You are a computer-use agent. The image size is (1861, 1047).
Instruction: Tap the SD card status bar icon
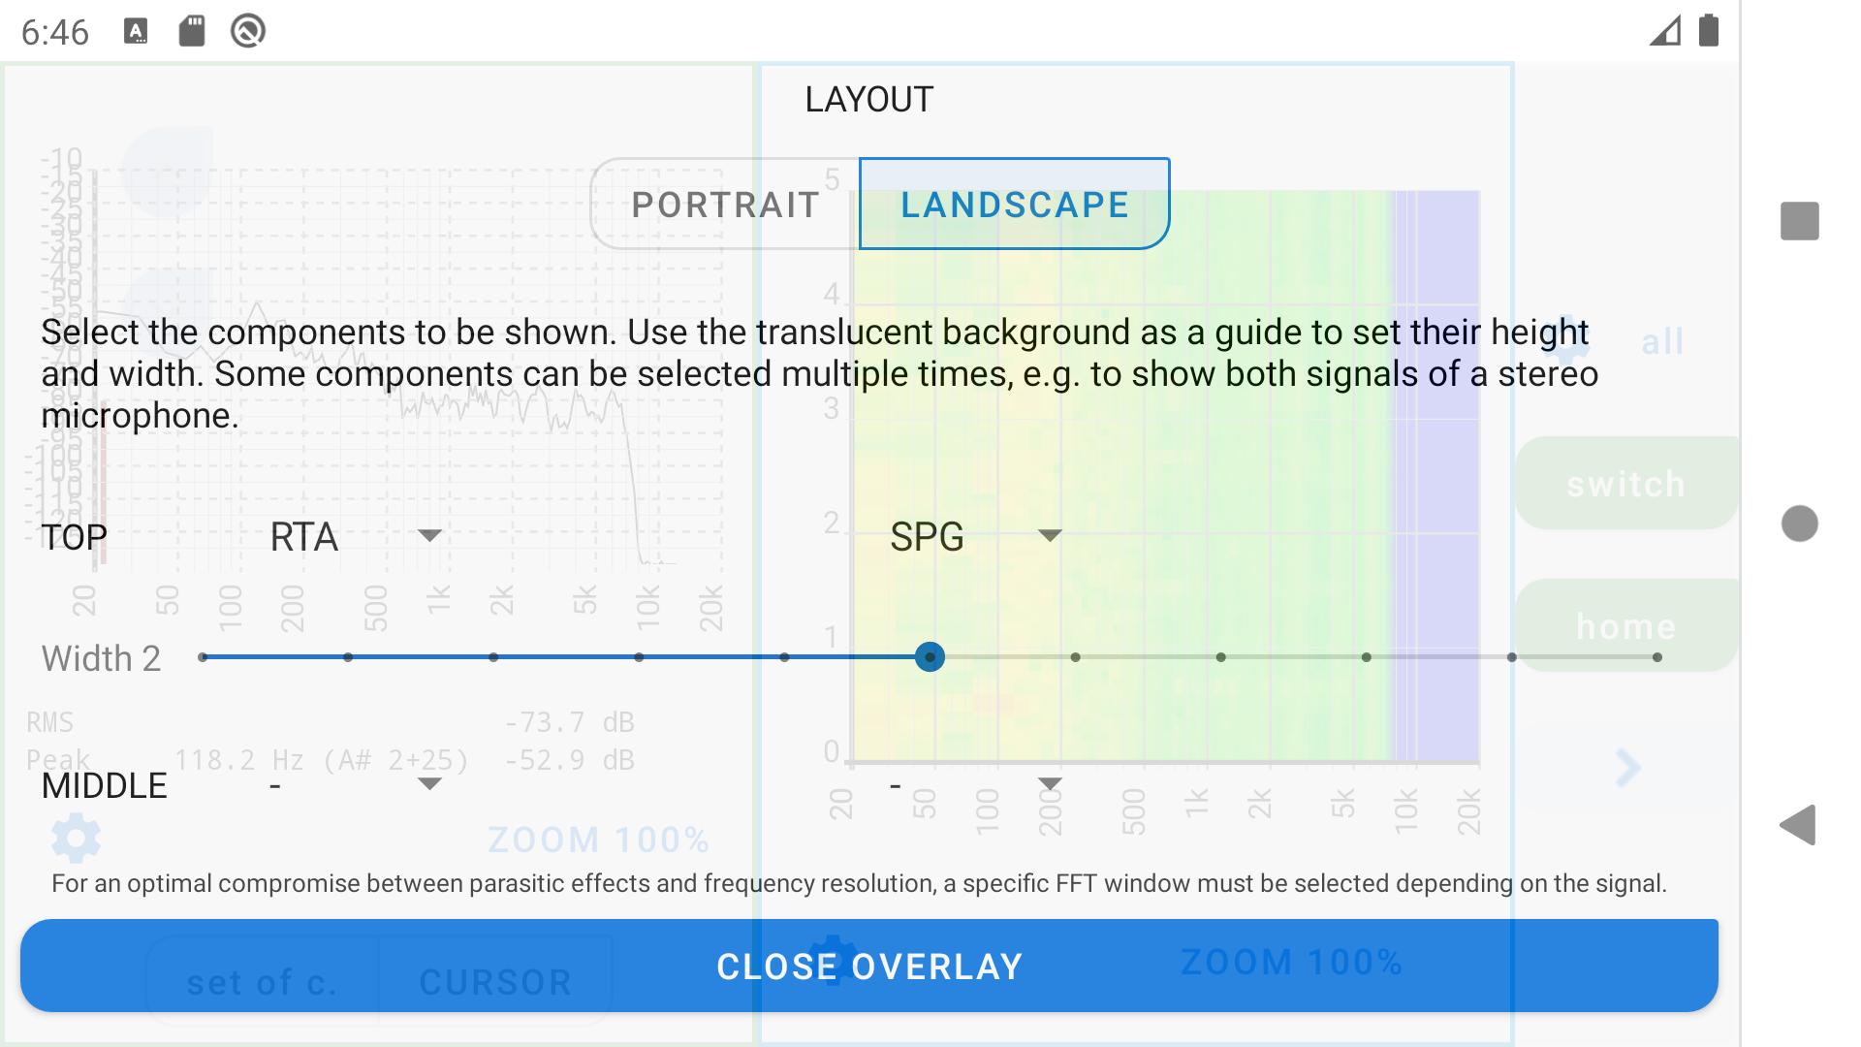[192, 31]
